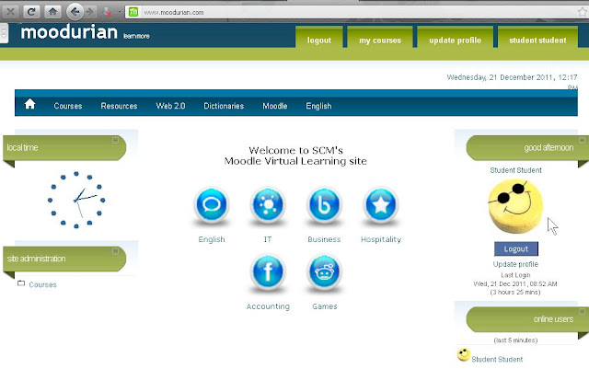Open the Web 2.0 menu
This screenshot has width=589, height=369.
pos(170,106)
